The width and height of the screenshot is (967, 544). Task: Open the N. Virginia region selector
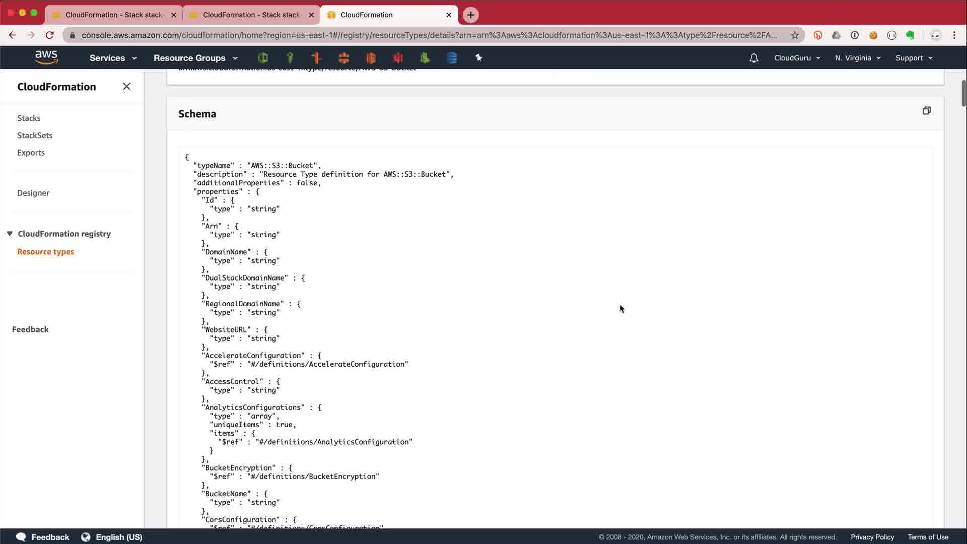click(x=857, y=58)
